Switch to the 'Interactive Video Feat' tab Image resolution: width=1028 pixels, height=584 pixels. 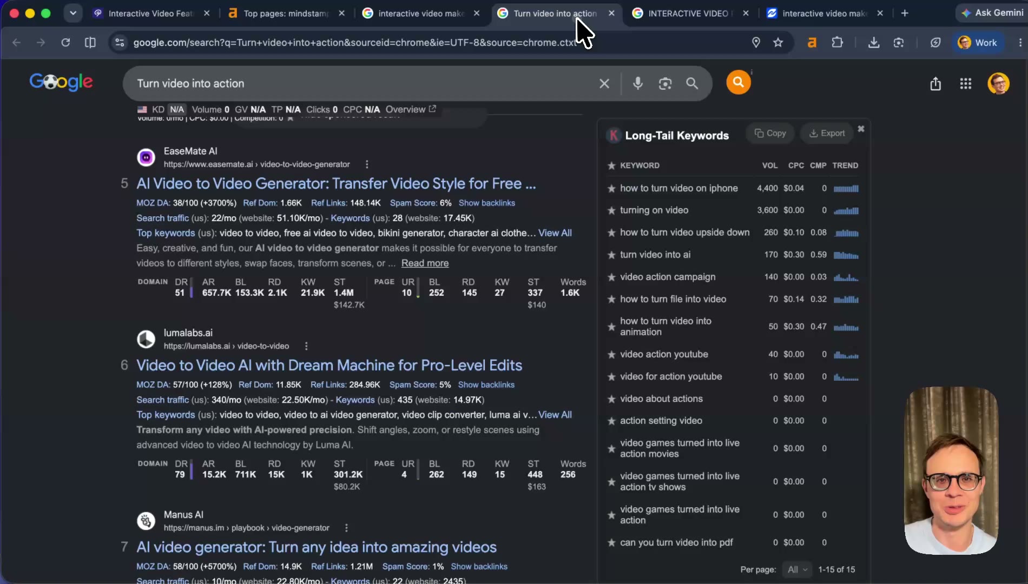(151, 13)
